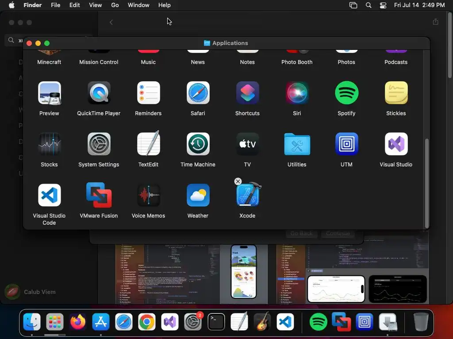
Task: Open the Go menu
Action: click(x=115, y=5)
